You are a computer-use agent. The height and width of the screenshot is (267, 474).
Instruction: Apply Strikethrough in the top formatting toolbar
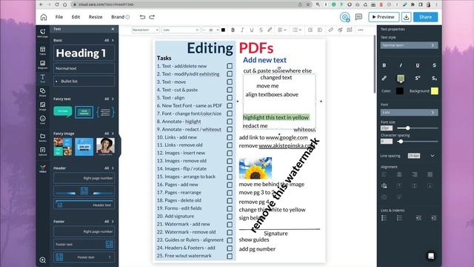tap(261, 30)
